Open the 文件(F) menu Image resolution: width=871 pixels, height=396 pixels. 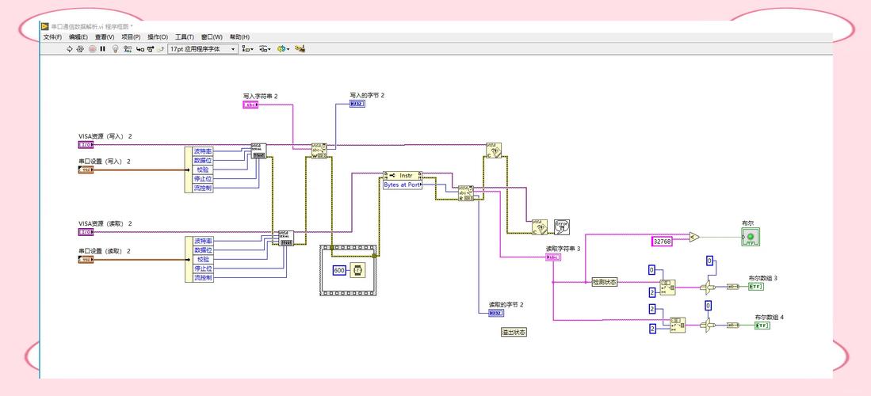[53, 37]
